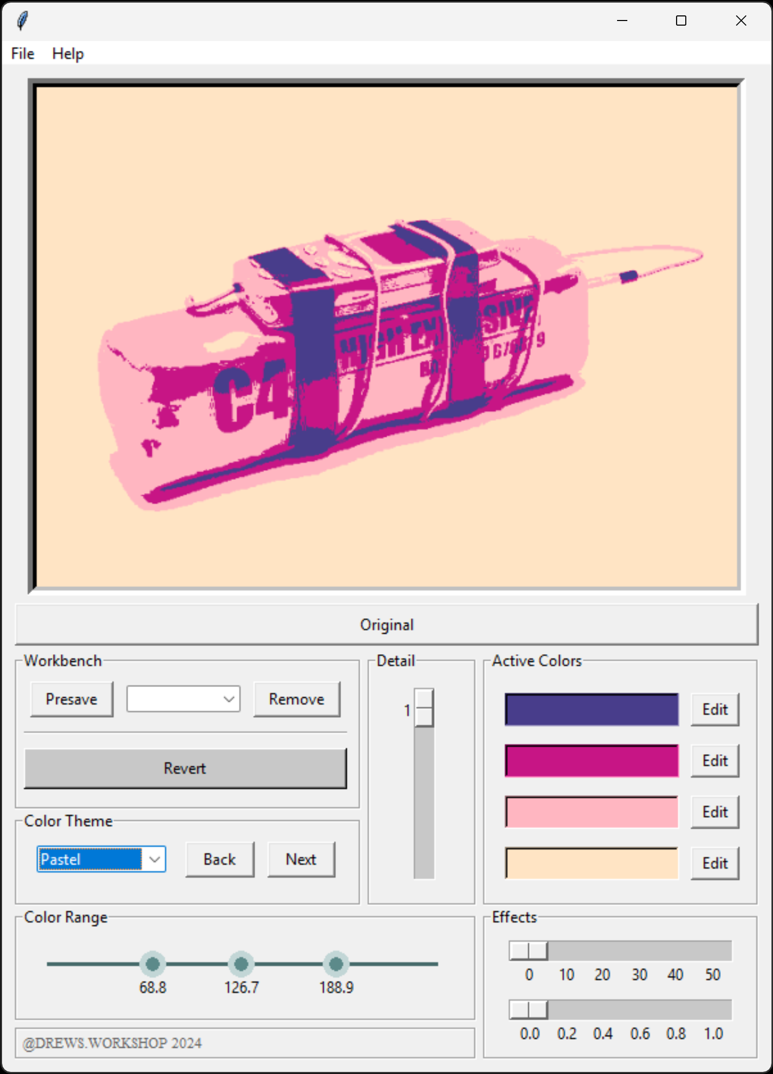Edit the cream active color
Viewport: 773px width, 1074px height.
click(715, 863)
